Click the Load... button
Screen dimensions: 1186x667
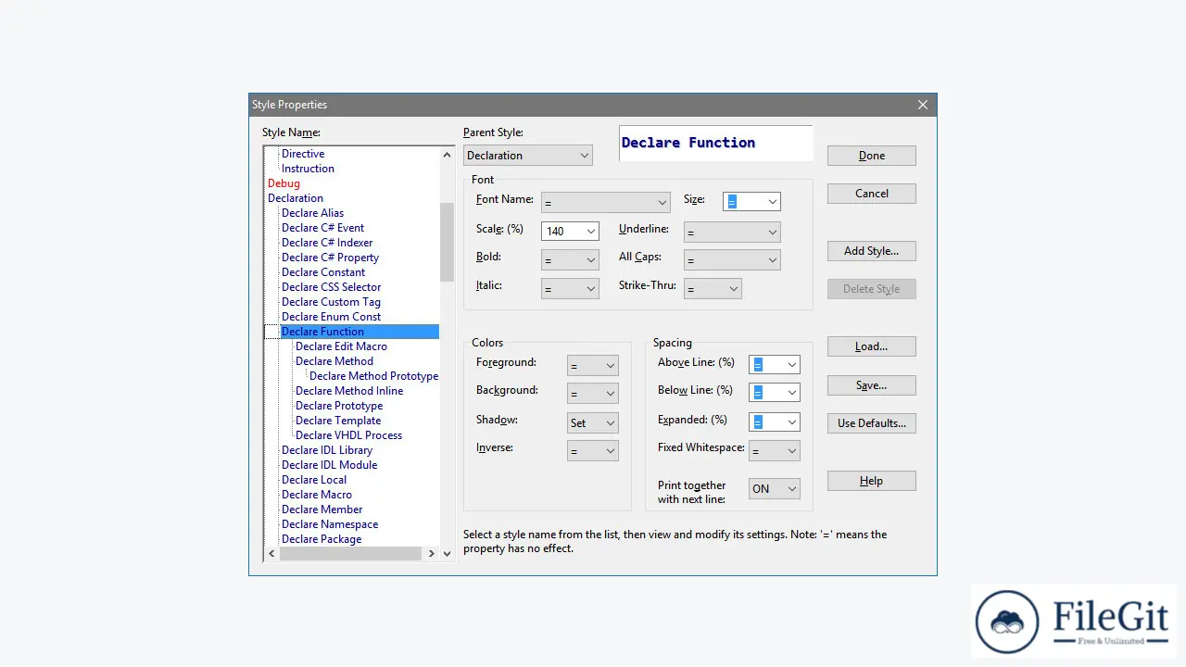(x=872, y=346)
